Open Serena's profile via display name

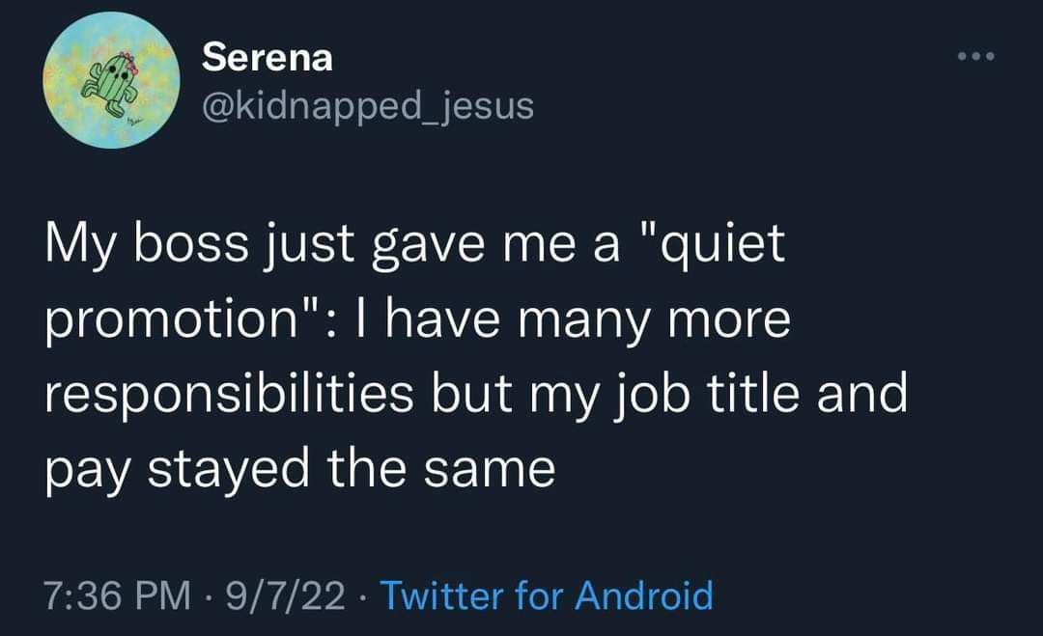click(x=268, y=58)
